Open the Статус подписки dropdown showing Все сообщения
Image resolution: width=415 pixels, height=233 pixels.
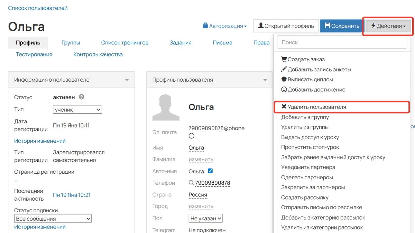pyautogui.click(x=53, y=218)
